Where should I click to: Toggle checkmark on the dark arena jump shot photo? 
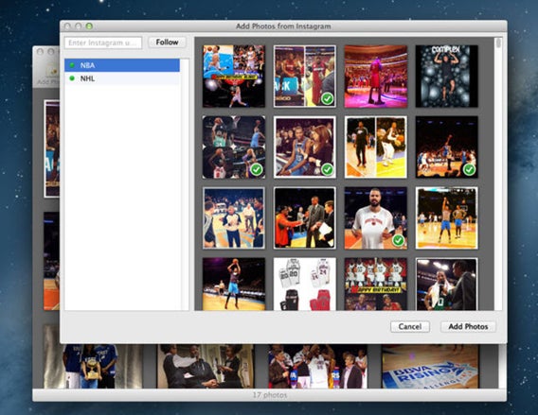[x=447, y=147]
